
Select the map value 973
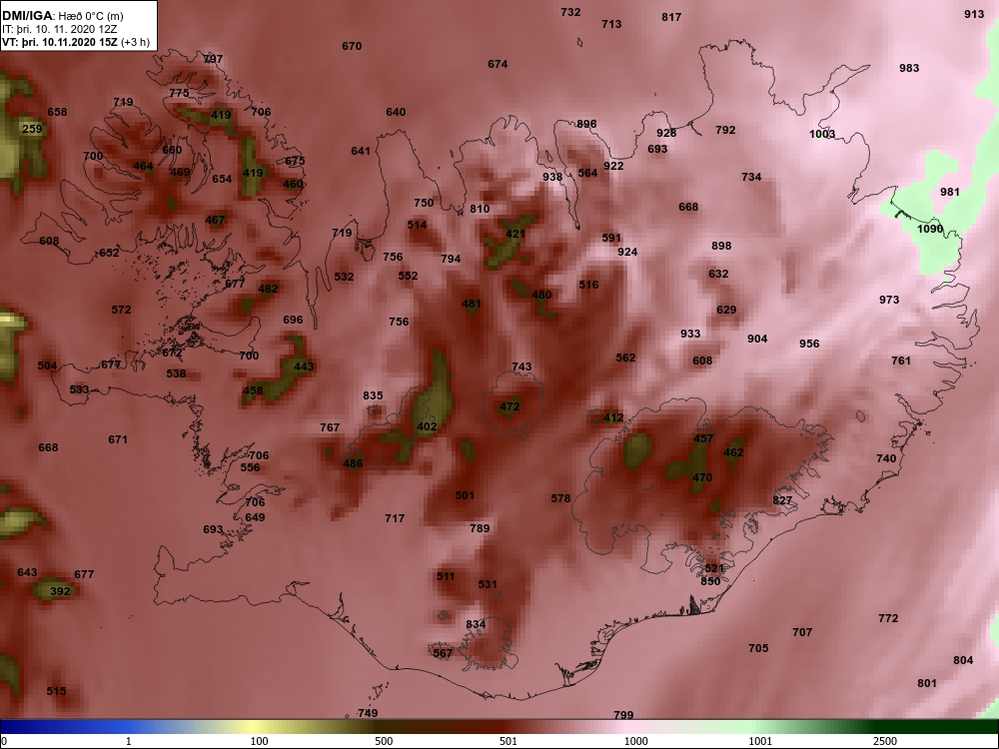coord(889,300)
